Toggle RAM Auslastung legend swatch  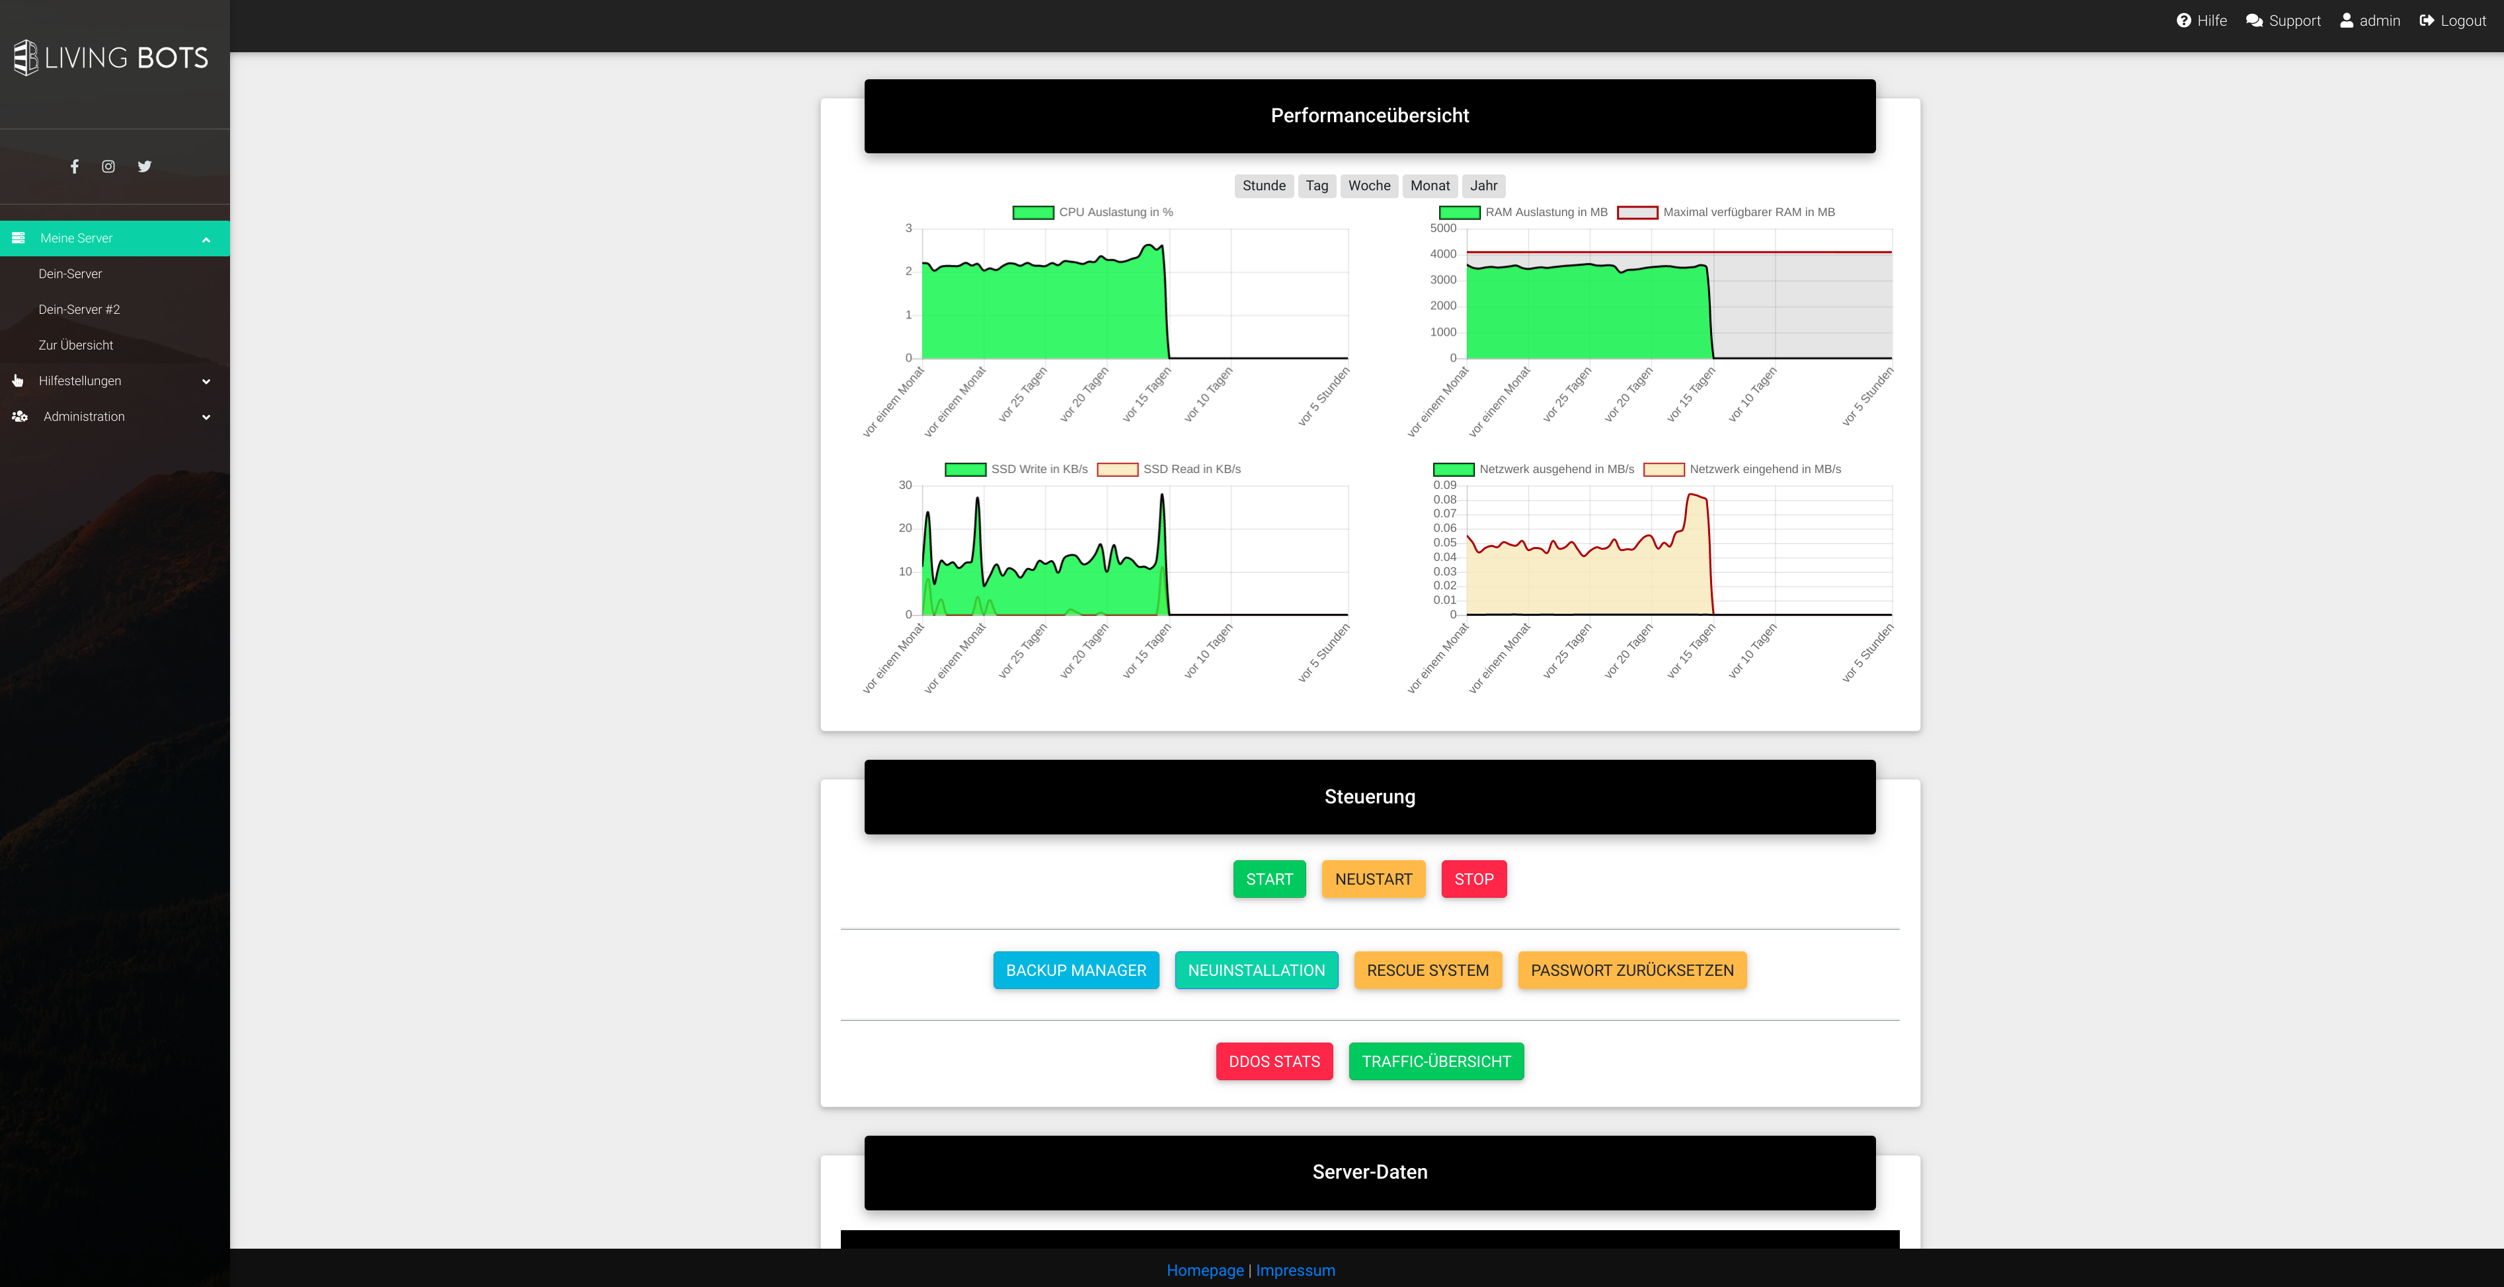click(x=1459, y=213)
